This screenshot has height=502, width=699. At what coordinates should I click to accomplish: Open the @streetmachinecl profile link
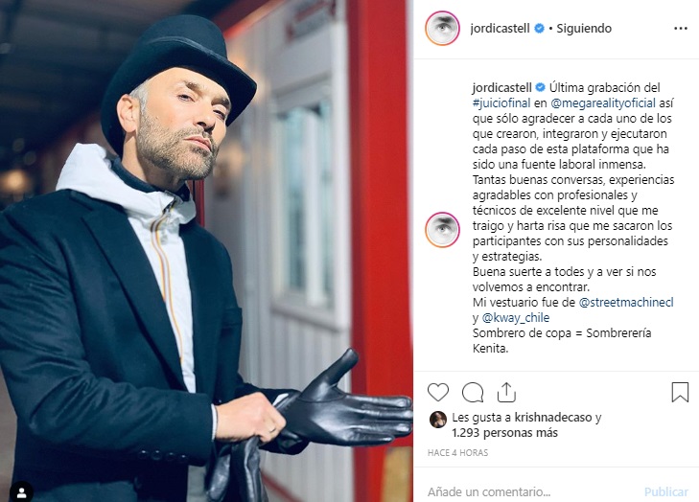click(626, 303)
